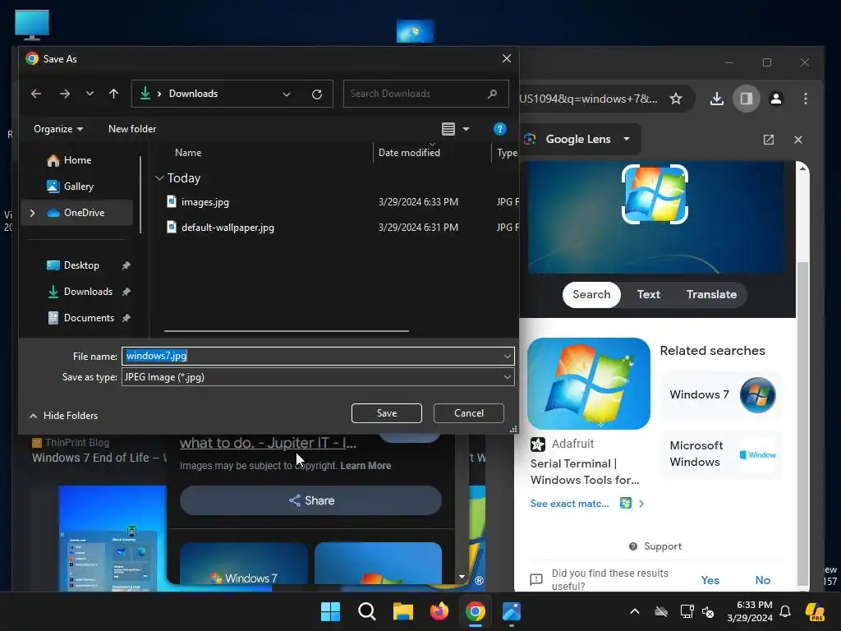The height and width of the screenshot is (631, 841).
Task: Select OneDrive in navigation pane
Action: click(x=76, y=213)
